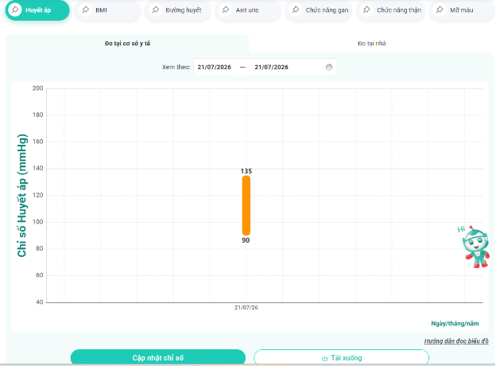496x366 pixels.
Task: Click the orange blood pressure bar
Action: (x=246, y=205)
